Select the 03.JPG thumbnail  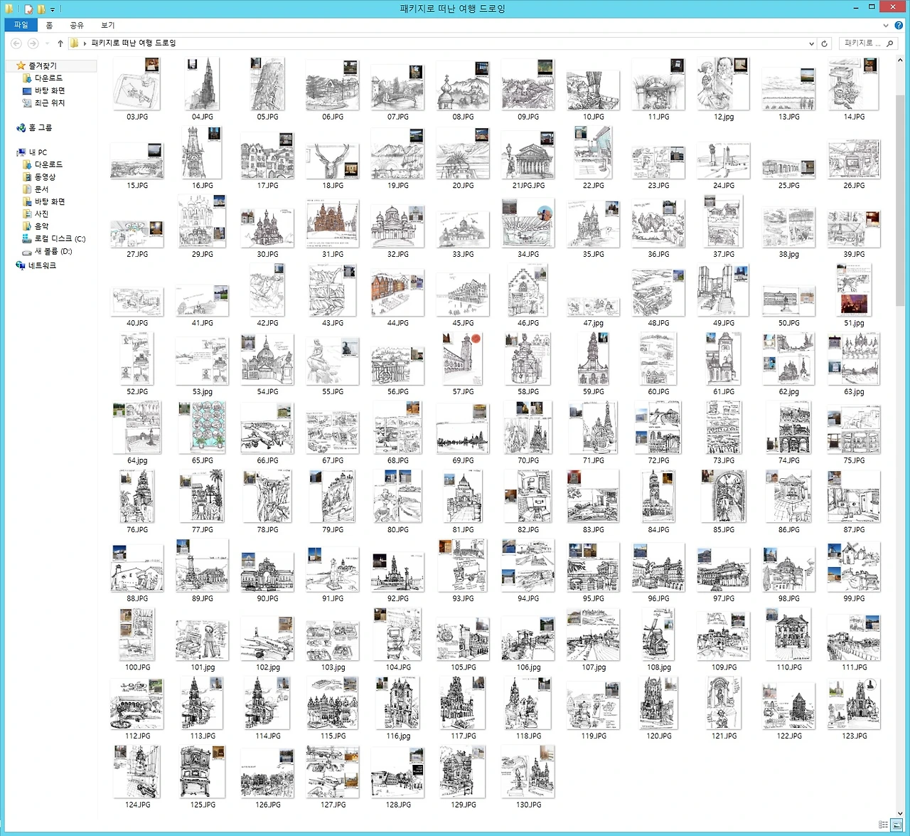(x=137, y=84)
